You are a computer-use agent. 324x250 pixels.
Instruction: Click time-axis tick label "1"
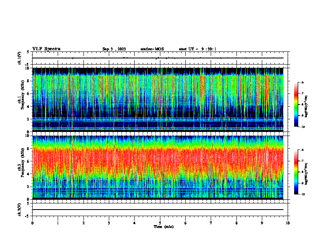pos(58,223)
